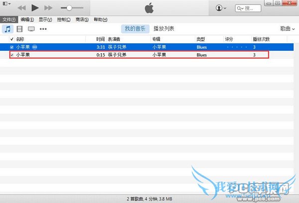Click Blues genre in the 0:15 row
299x203 pixels.
[202, 55]
